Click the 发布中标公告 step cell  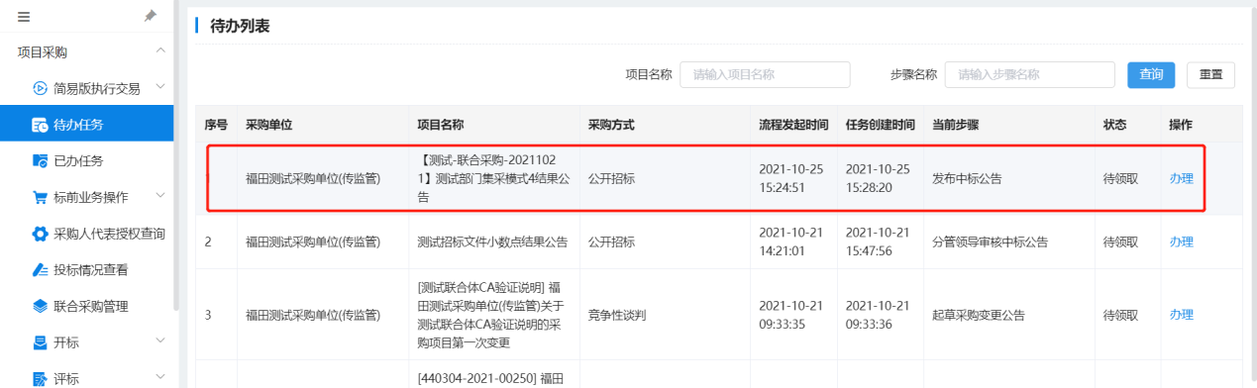[967, 179]
